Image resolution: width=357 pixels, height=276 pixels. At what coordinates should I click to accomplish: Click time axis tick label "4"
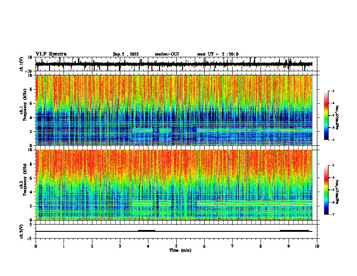[148, 246]
